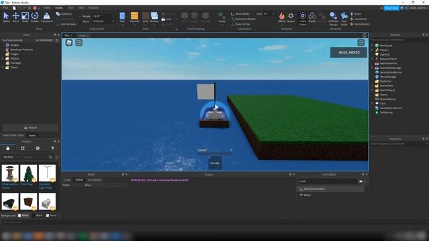The height and width of the screenshot is (241, 429).
Task: Open the Material picker
Action: coord(134,17)
